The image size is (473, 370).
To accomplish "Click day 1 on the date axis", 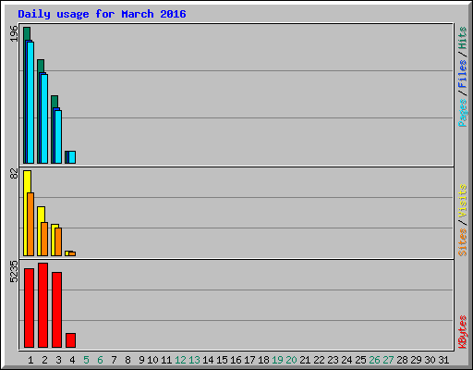I will click(30, 360).
